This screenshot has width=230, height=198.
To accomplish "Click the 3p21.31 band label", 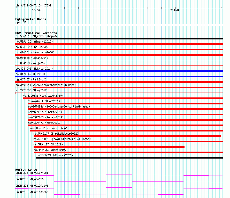I will [21, 22].
